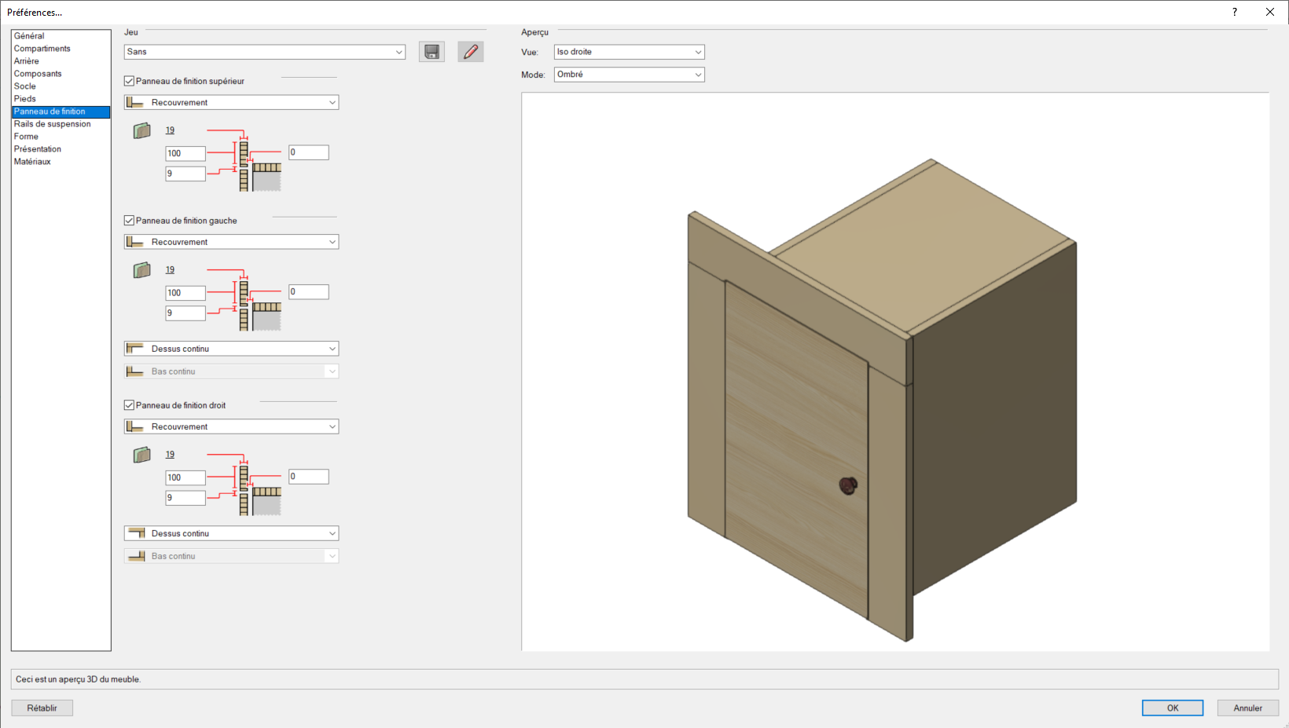The width and height of the screenshot is (1289, 728).
Task: Click the 100 value field for top panel
Action: 185,154
